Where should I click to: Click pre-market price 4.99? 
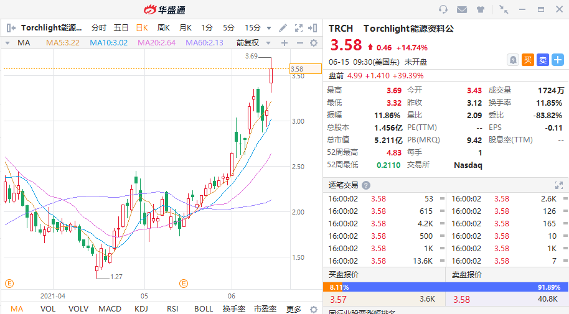click(355, 76)
